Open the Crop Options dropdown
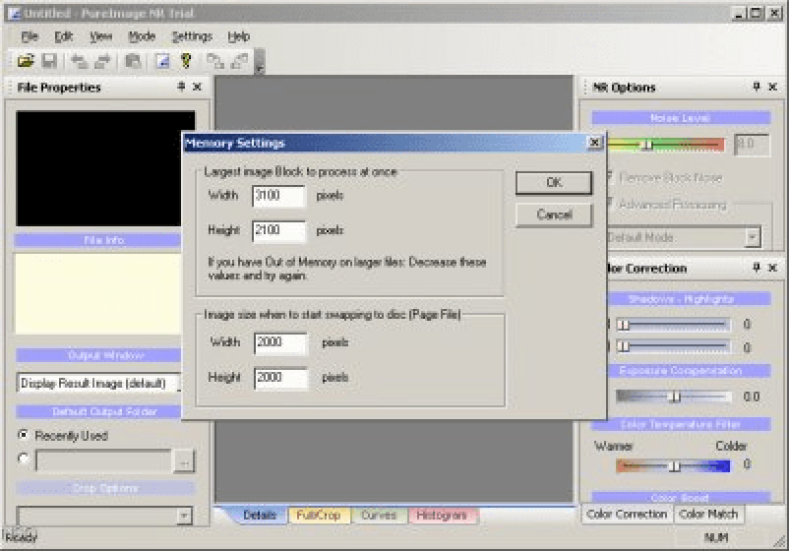Screen dimensions: 789x551 pos(184,516)
